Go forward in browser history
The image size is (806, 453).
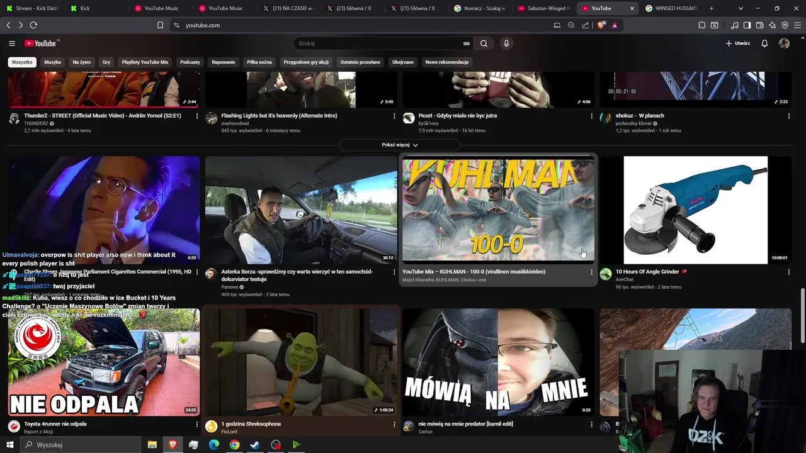(21, 25)
